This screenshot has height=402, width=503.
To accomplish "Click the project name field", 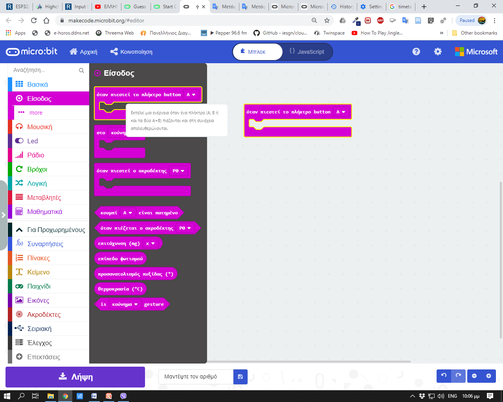I will pyautogui.click(x=196, y=376).
